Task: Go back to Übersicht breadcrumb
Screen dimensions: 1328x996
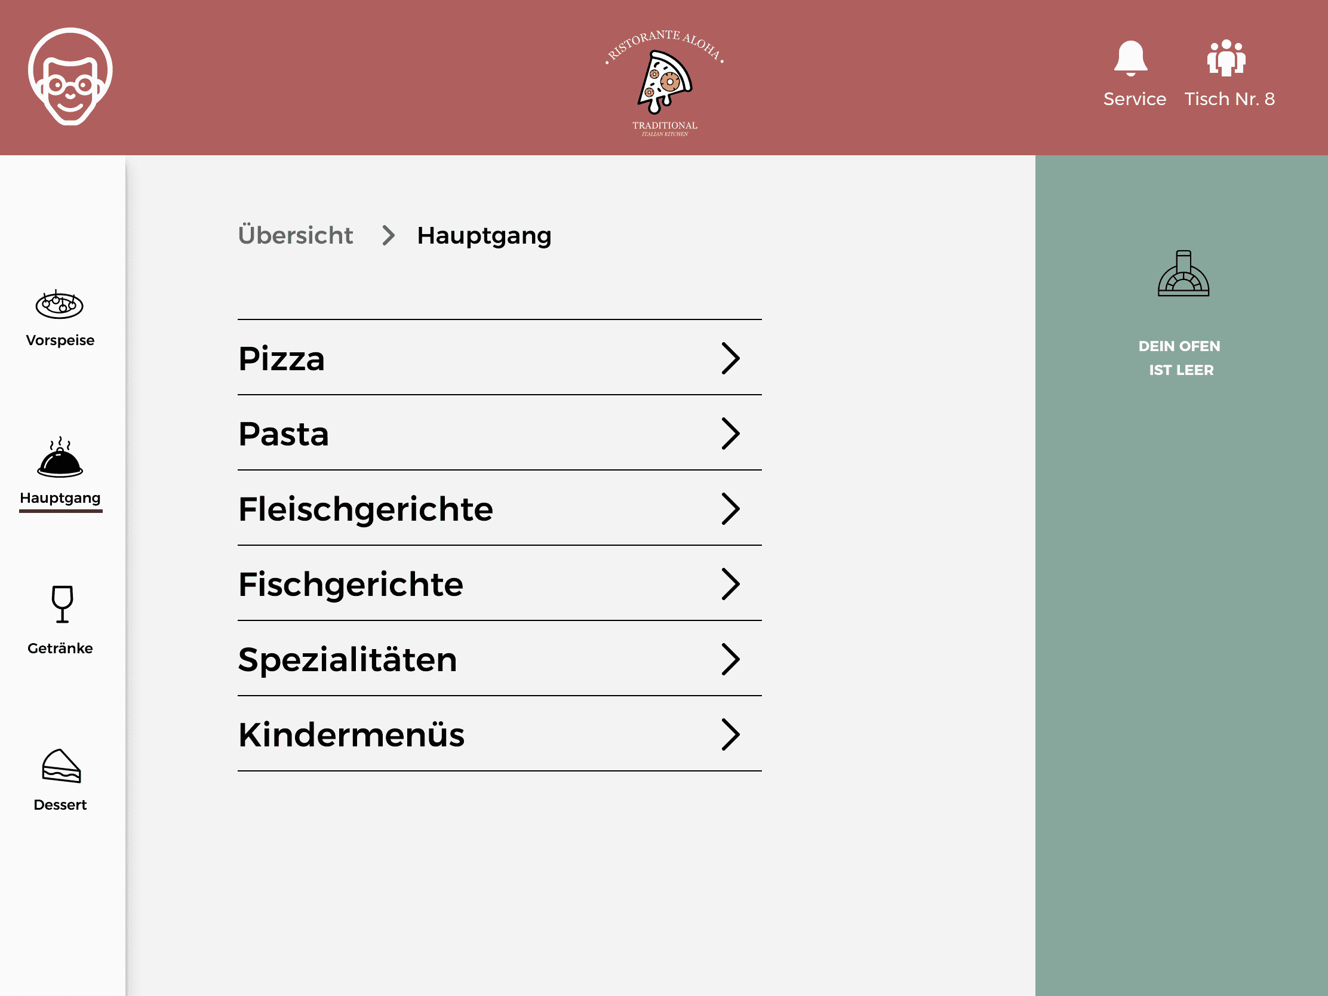Action: (296, 235)
